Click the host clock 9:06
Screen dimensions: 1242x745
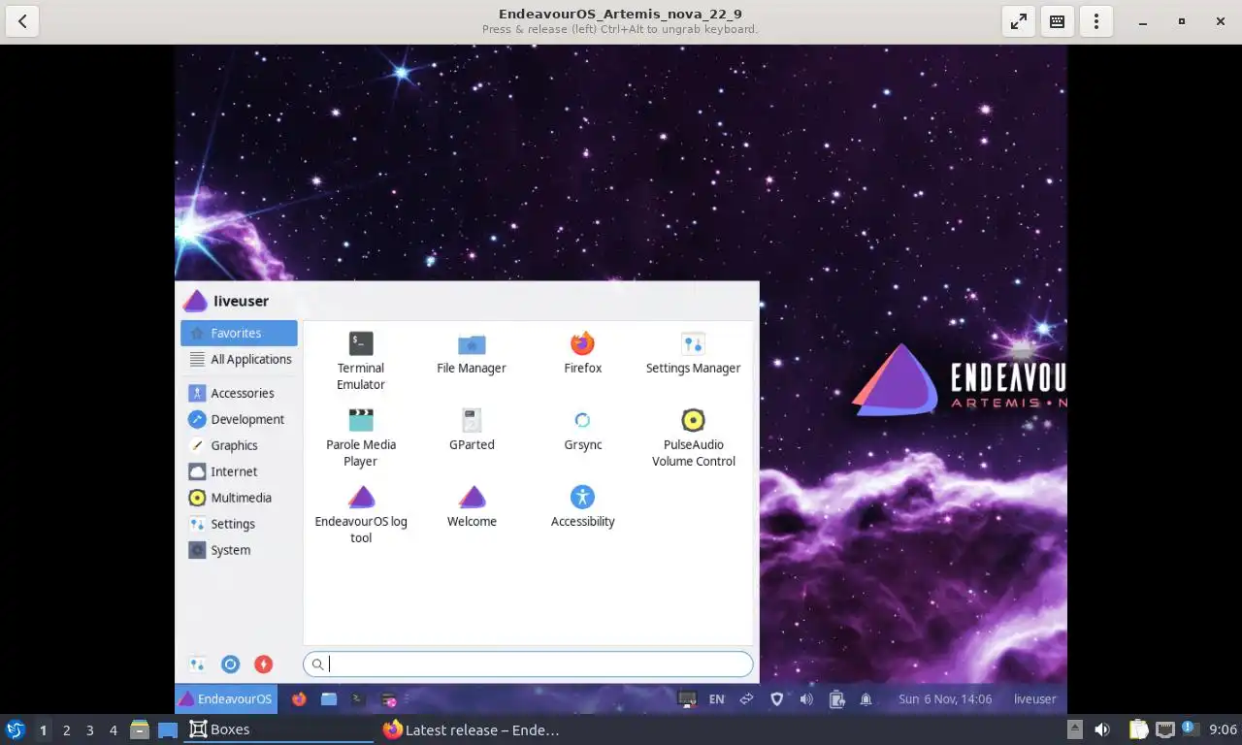pyautogui.click(x=1223, y=729)
